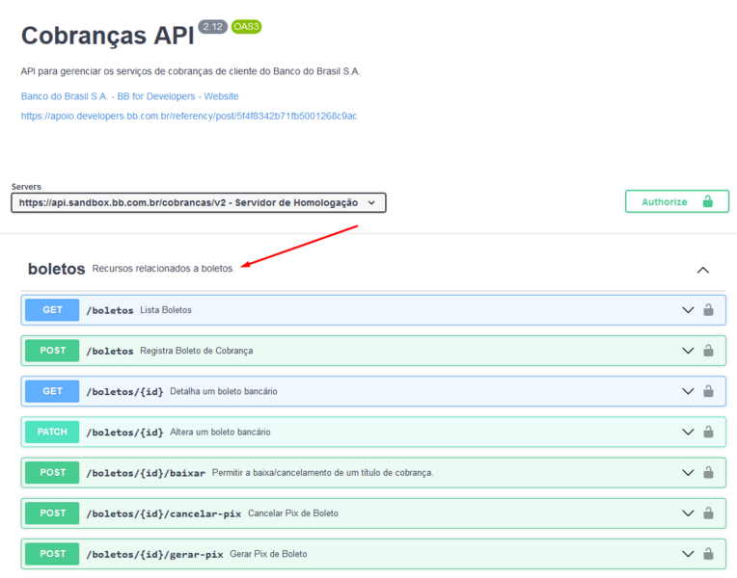Screen dimensions: 737x578
Task: Expand chevron on Gerar Pix de Boleto row
Action: (x=688, y=554)
